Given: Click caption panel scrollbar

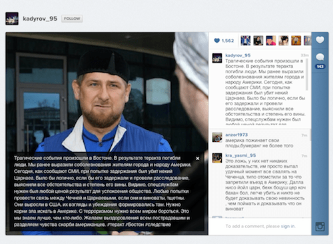Looking at the screenshot, I should pos(307,75).
